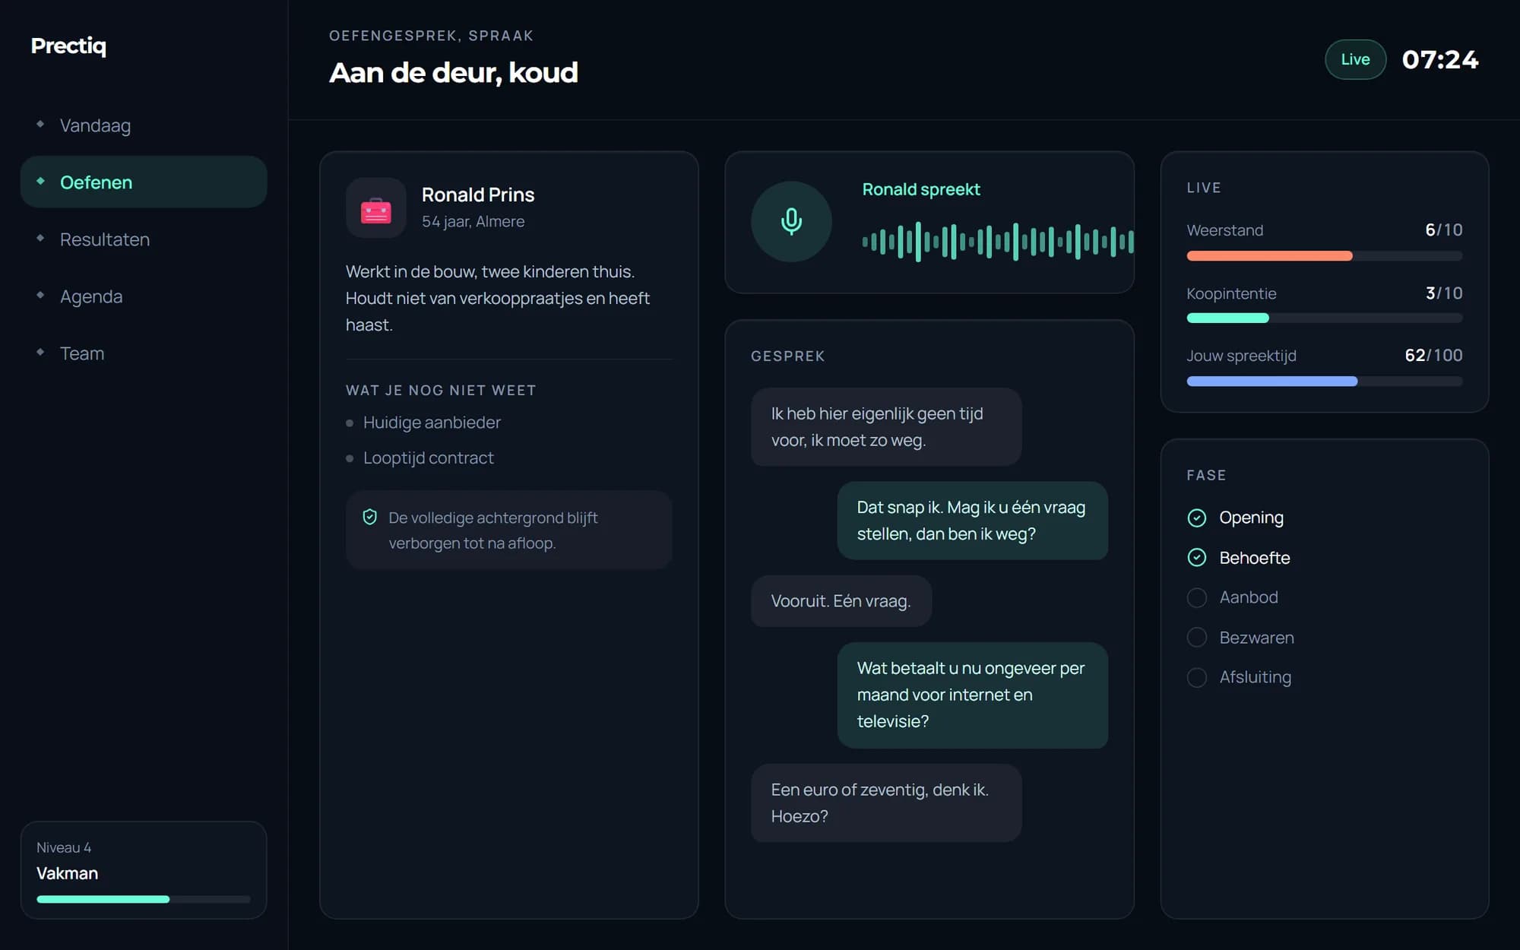
Task: Click the microphone button
Action: pos(791,221)
